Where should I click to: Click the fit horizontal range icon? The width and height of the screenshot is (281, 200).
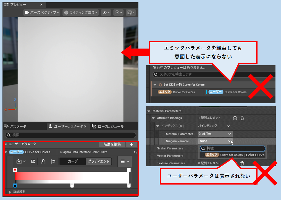[43, 161]
